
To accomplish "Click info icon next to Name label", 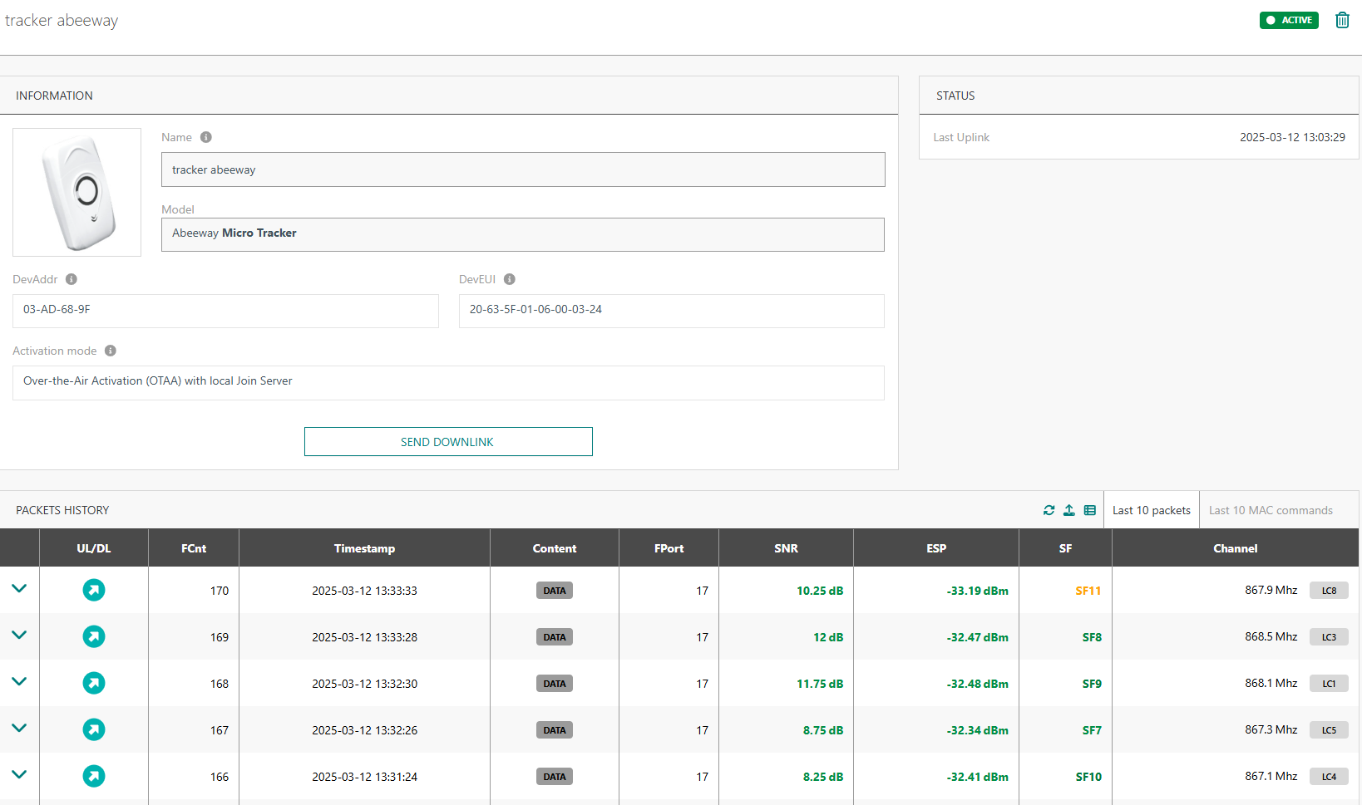I will 206,137.
